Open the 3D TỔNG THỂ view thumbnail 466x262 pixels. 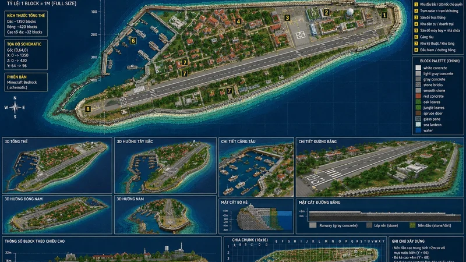[x=57, y=165]
